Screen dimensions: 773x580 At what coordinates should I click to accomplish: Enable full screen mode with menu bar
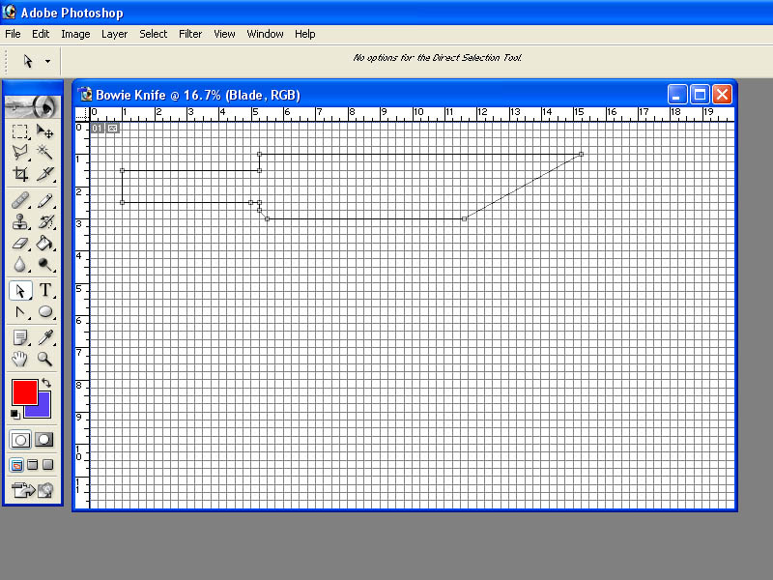click(33, 465)
